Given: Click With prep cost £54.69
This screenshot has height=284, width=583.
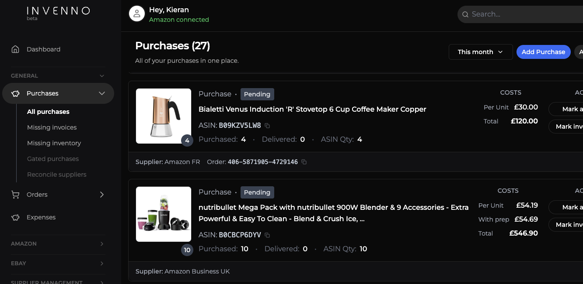Looking at the screenshot, I should [526, 219].
